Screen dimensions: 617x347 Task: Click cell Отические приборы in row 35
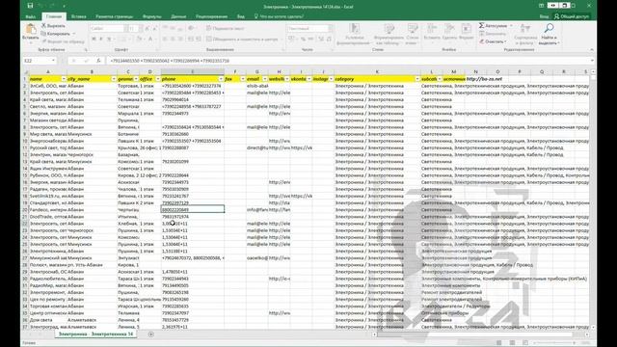point(444,313)
